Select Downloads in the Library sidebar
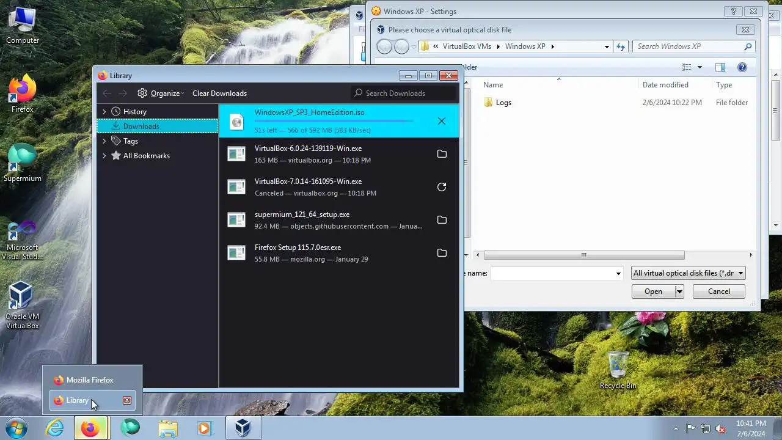The image size is (782, 440). pos(158,127)
